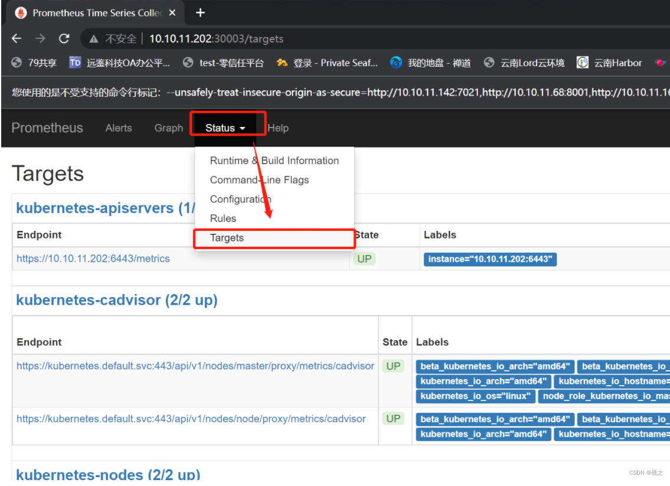The image size is (670, 486).
Task: Open the 79共享 bookmark
Action: (34, 63)
